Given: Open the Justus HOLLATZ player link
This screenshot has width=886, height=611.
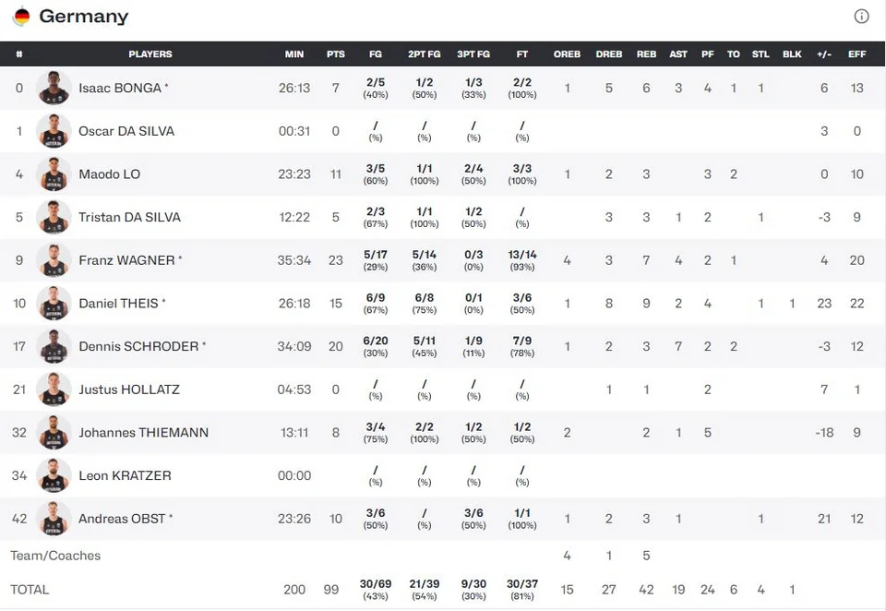Looking at the screenshot, I should (x=129, y=389).
